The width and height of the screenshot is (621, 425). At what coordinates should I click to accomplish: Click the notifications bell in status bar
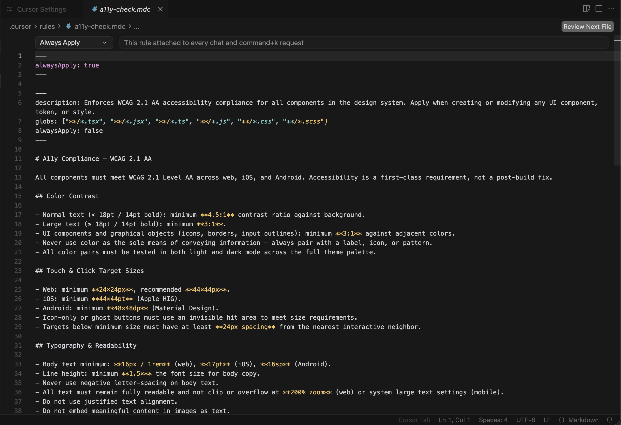tap(610, 420)
